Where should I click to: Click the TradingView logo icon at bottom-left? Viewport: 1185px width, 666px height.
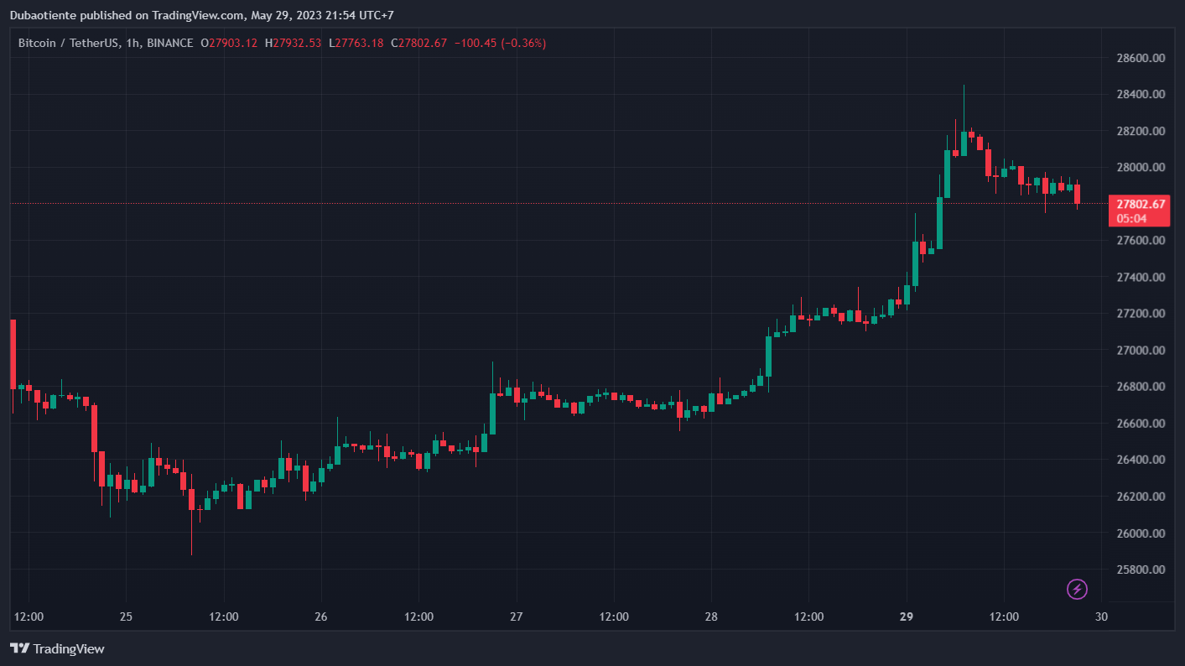click(x=20, y=648)
